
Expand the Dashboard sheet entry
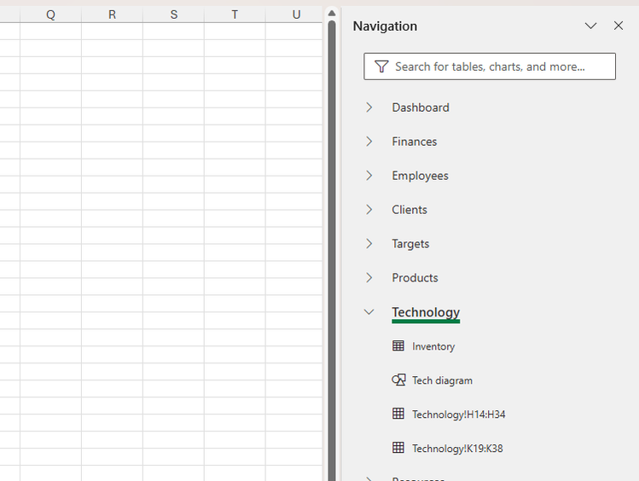(369, 107)
